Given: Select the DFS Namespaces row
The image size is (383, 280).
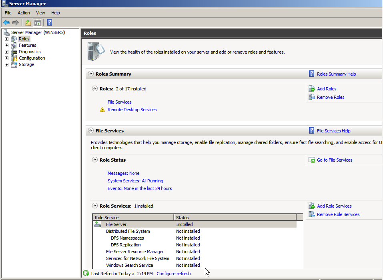Looking at the screenshot, I should point(195,238).
